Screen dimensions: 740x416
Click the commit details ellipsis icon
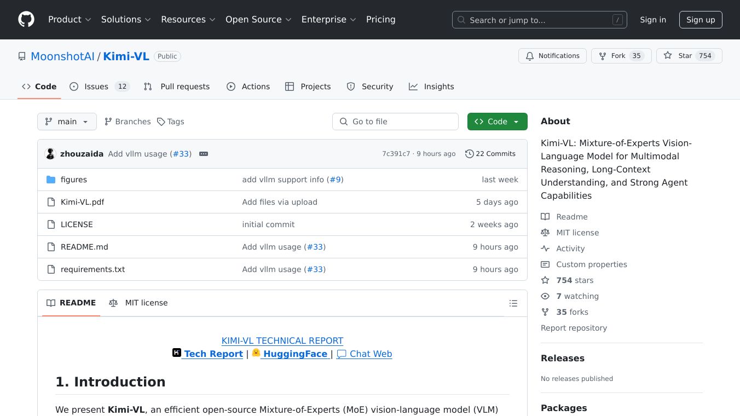coord(204,154)
